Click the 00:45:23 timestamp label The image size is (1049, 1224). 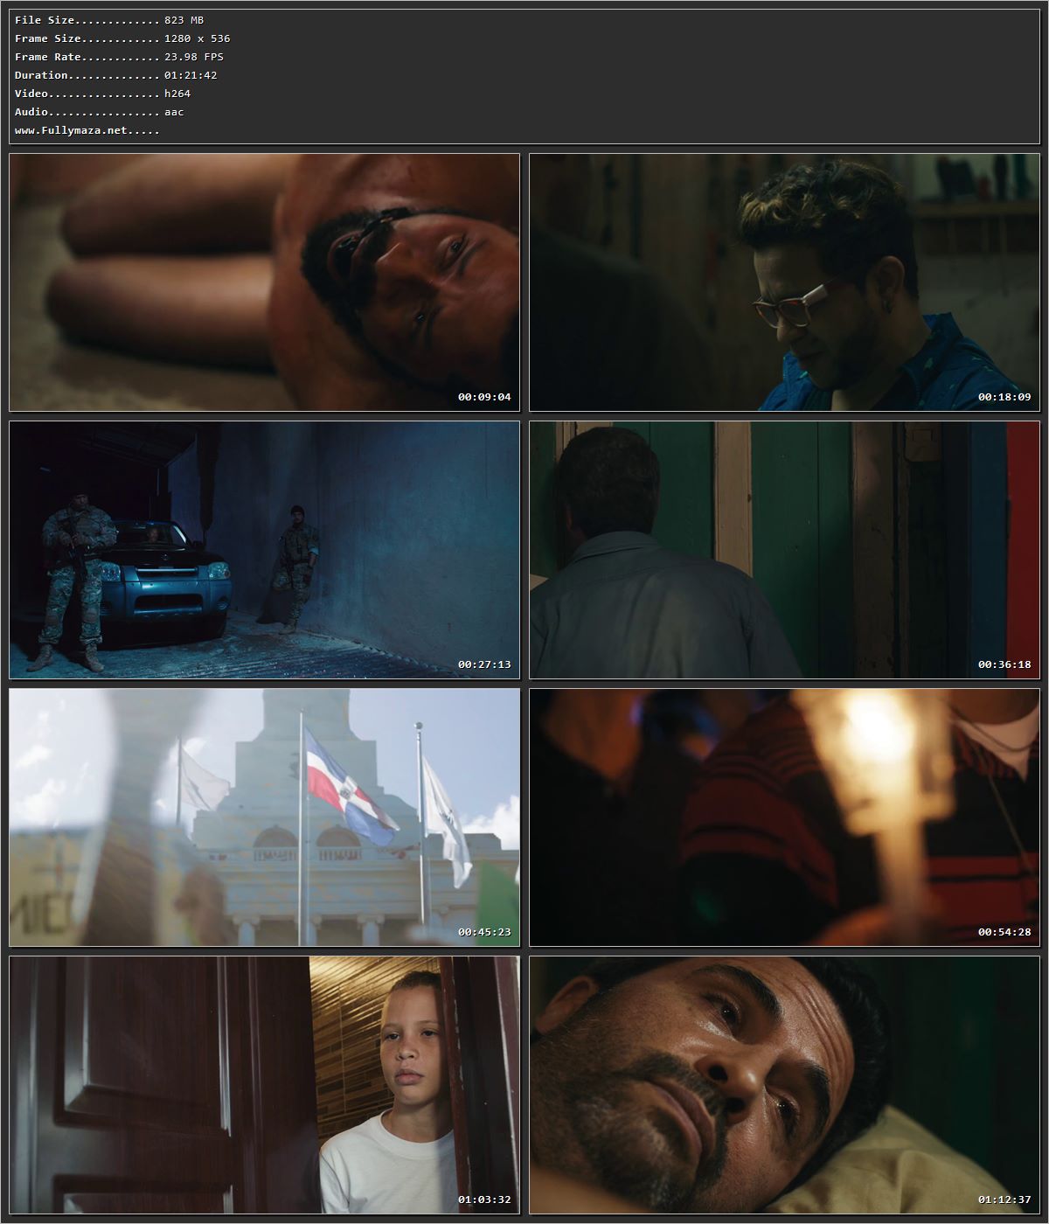(x=484, y=932)
